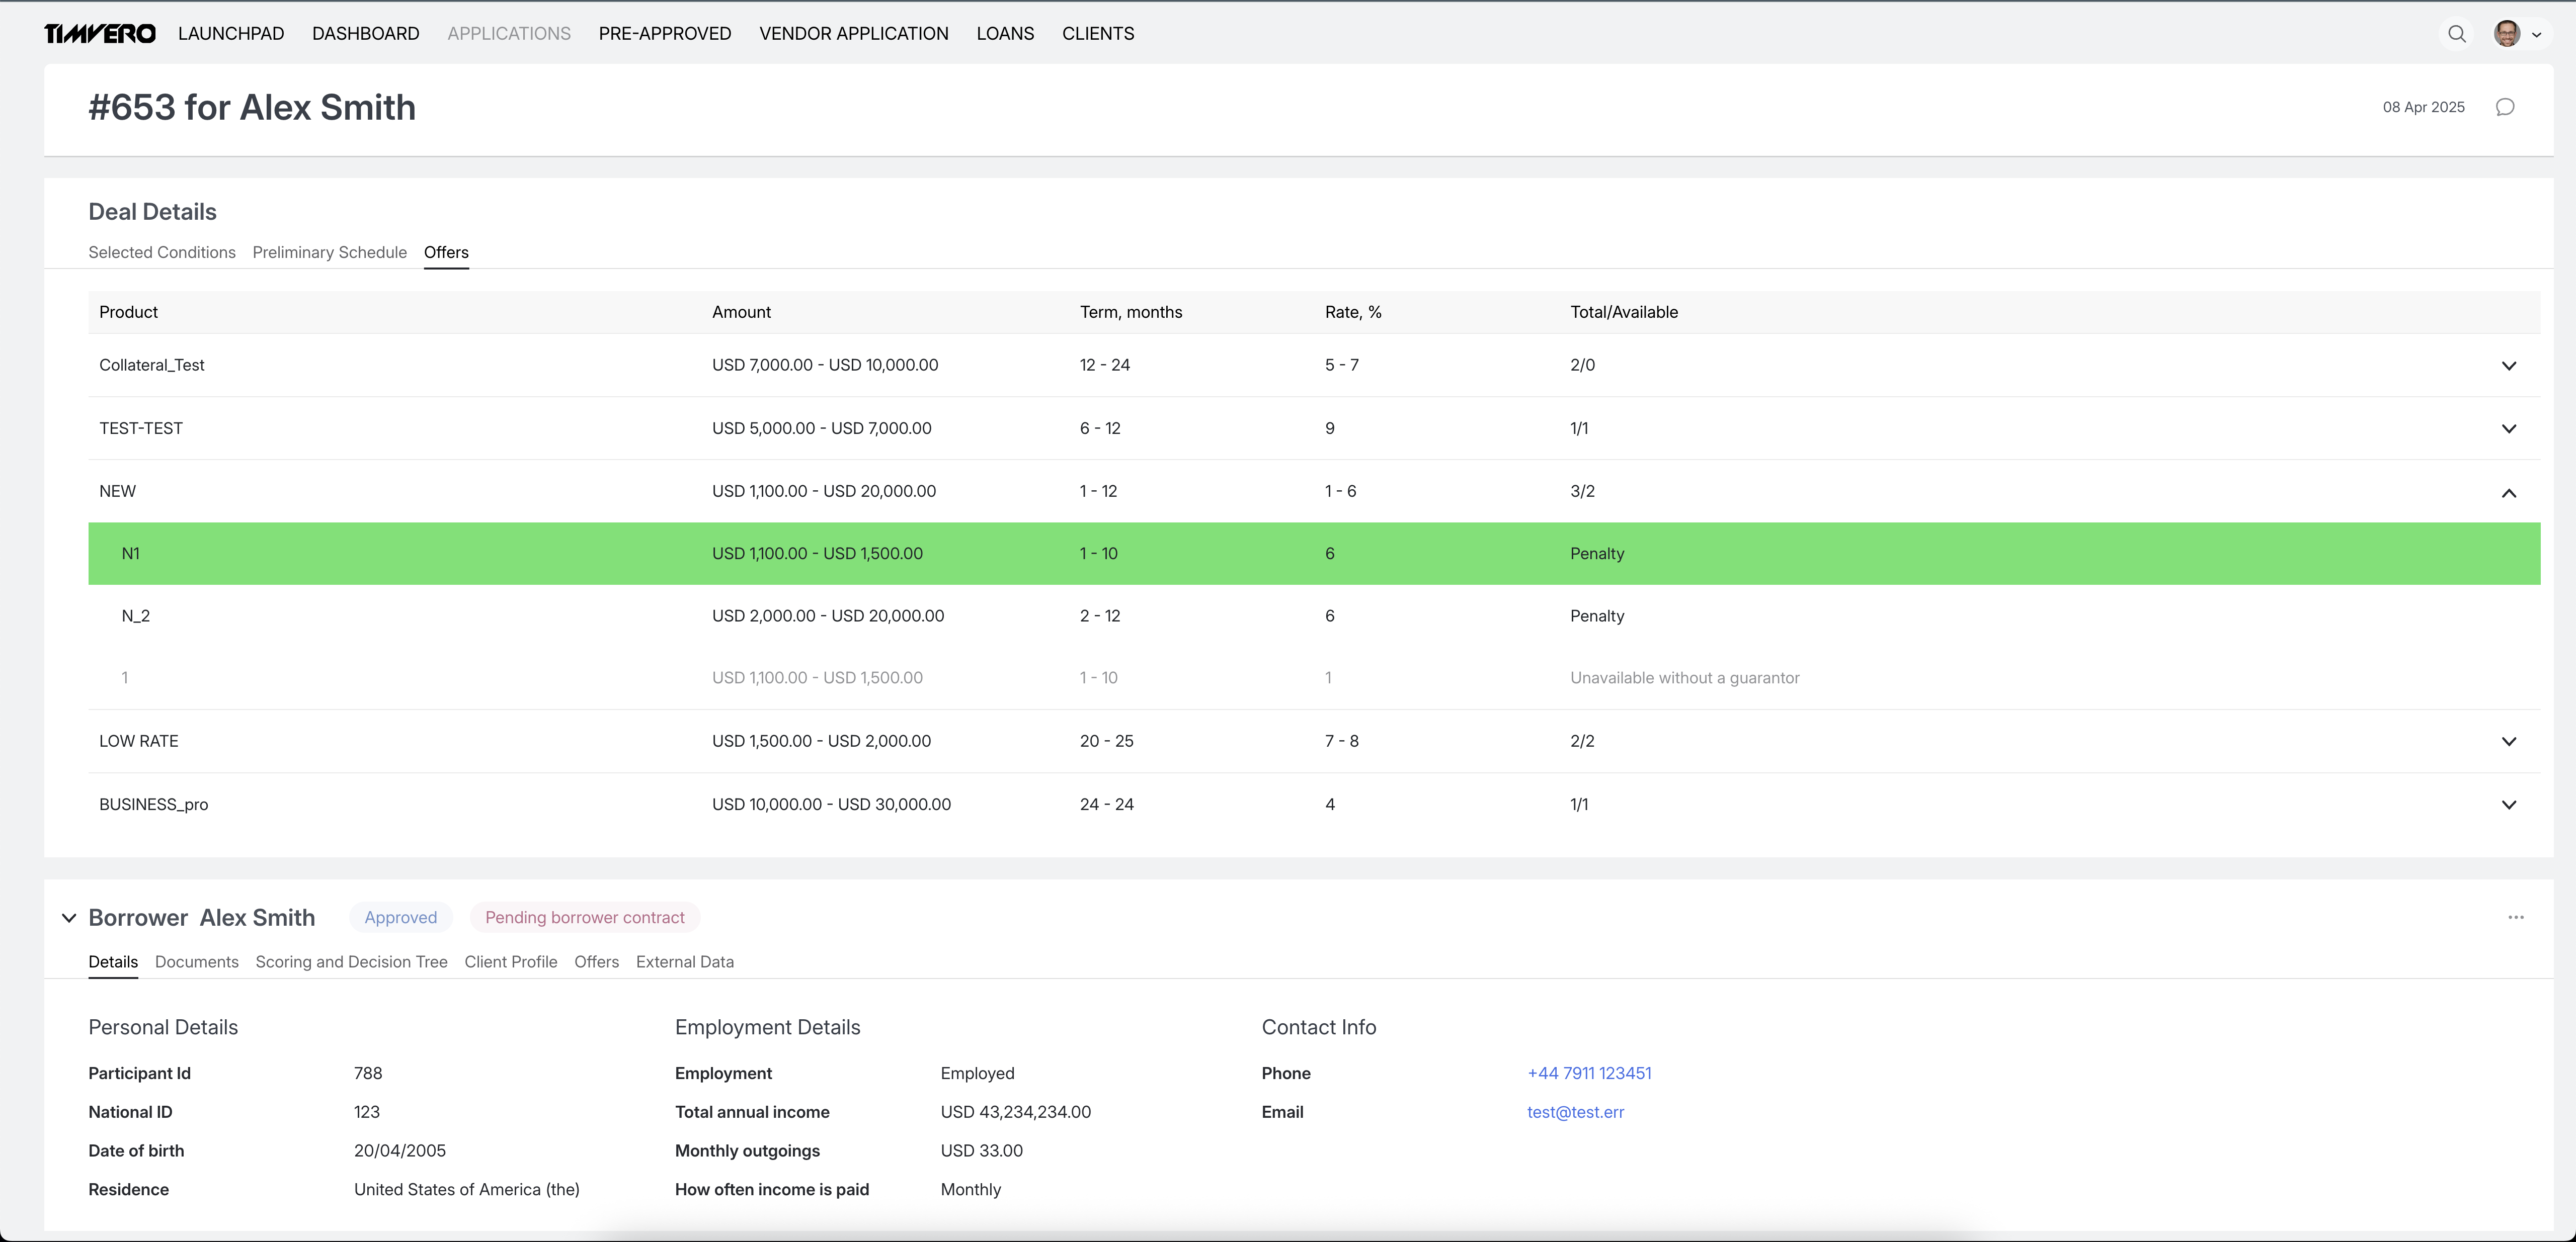Go to the LOANS menu
This screenshot has height=1242, width=2576.
click(x=1005, y=34)
